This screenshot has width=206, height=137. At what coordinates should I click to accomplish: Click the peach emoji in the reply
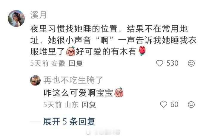click(x=119, y=92)
